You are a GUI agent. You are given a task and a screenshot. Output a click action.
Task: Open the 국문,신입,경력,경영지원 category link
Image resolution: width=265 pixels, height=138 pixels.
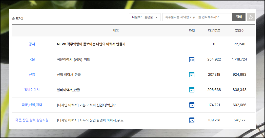click(x=32, y=120)
